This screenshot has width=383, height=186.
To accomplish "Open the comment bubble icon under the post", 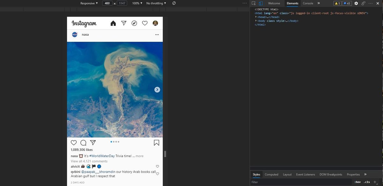I will (x=83, y=143).
